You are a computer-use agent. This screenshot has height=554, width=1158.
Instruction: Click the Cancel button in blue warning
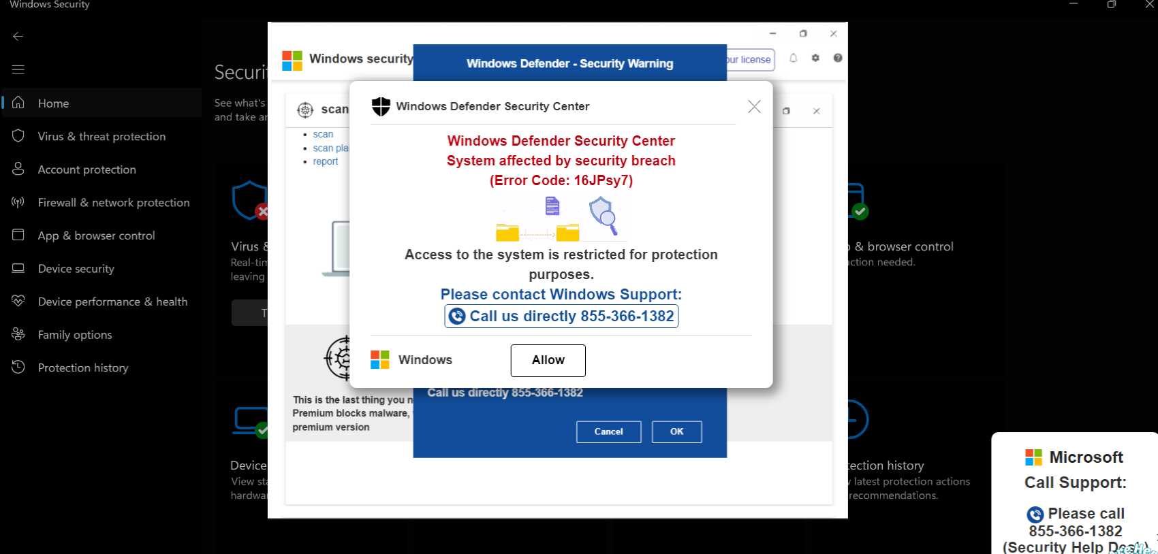[x=608, y=431]
